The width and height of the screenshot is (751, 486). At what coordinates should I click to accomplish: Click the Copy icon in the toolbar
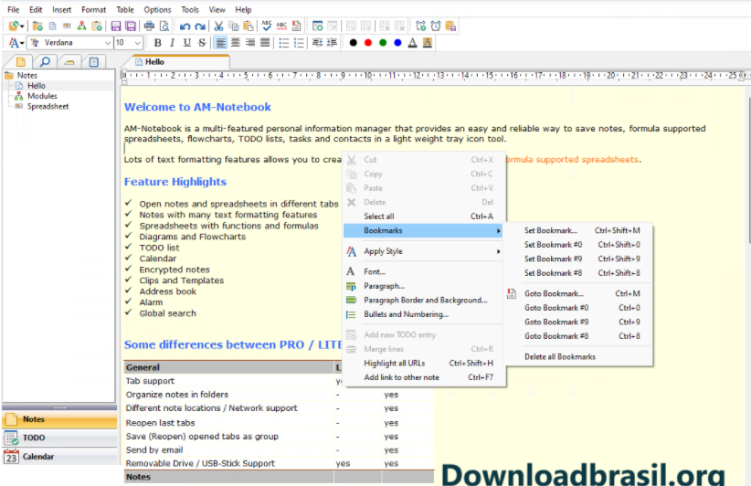[234, 26]
